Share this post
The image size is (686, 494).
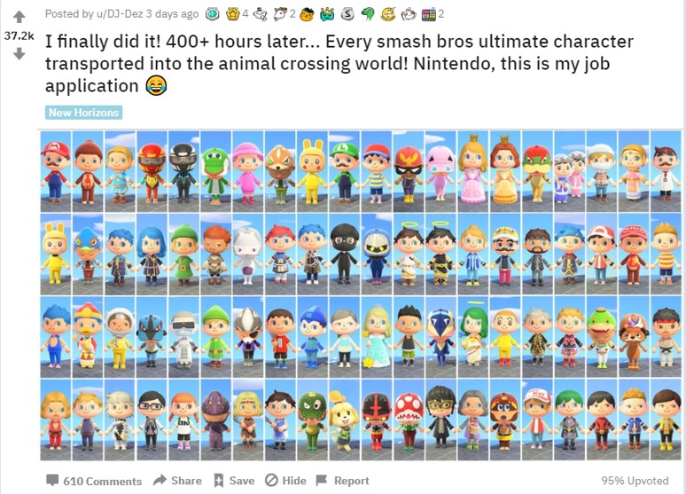coord(177,481)
